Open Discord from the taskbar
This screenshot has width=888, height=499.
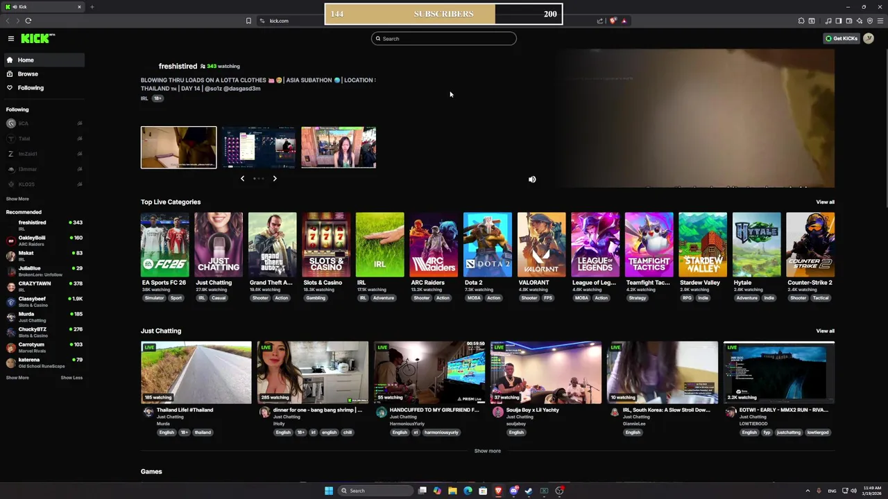pos(513,491)
